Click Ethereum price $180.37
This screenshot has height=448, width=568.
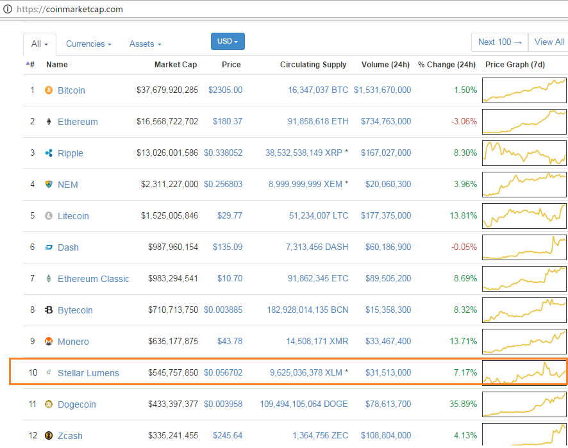(228, 121)
